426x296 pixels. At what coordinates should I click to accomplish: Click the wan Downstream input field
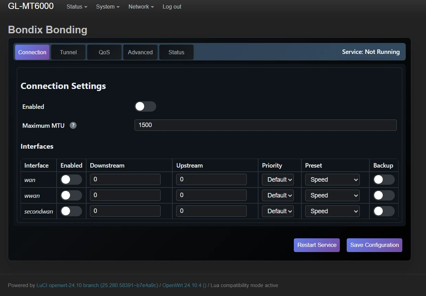click(125, 180)
